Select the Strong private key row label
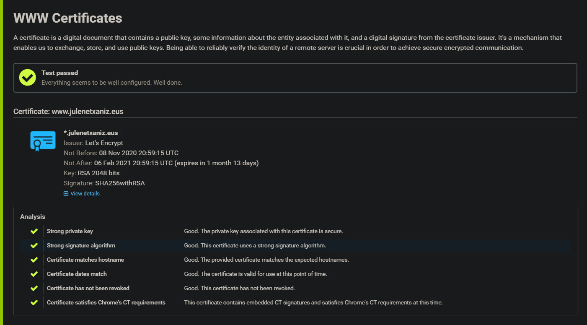This screenshot has height=325, width=587. (x=70, y=231)
